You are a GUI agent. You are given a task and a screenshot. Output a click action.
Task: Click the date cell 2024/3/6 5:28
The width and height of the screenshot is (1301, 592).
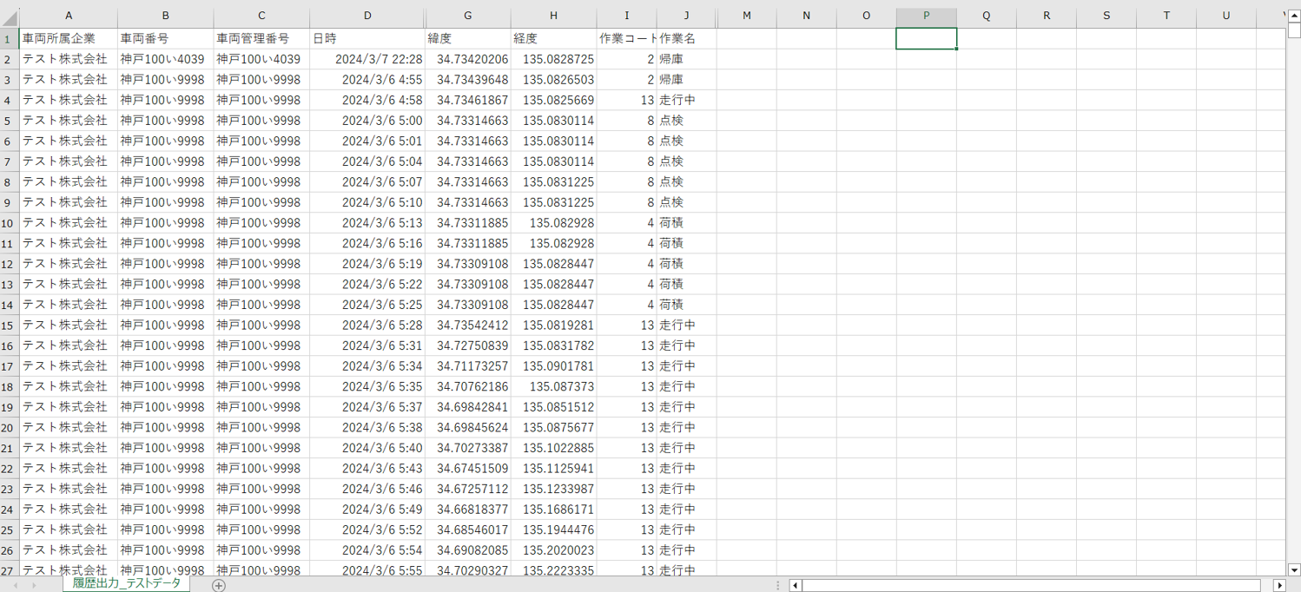click(367, 326)
